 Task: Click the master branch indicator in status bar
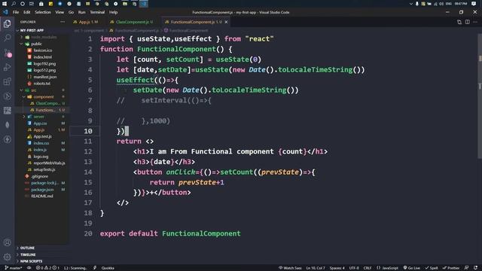(x=14, y=268)
